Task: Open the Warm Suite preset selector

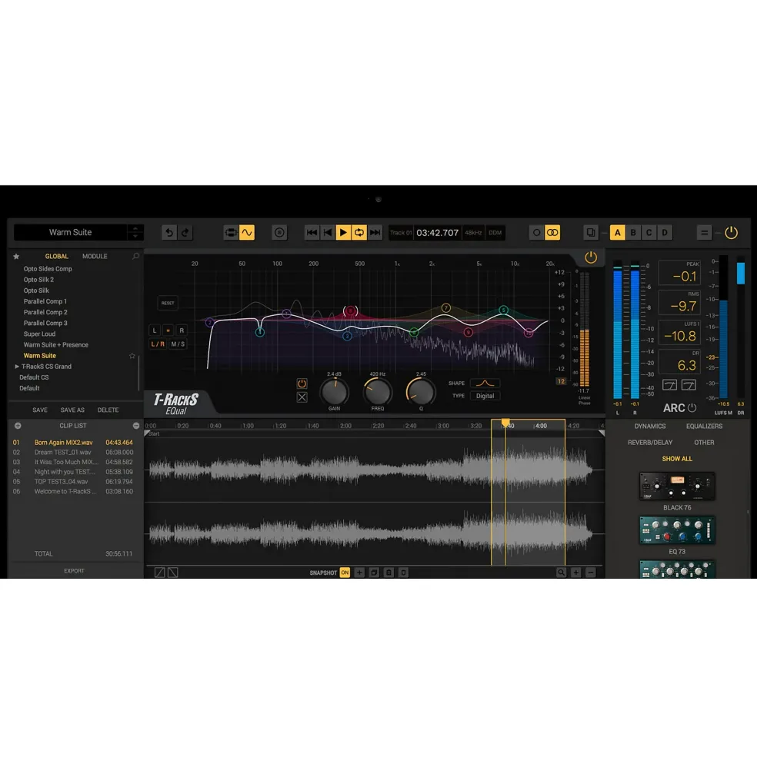Action: pyautogui.click(x=71, y=232)
